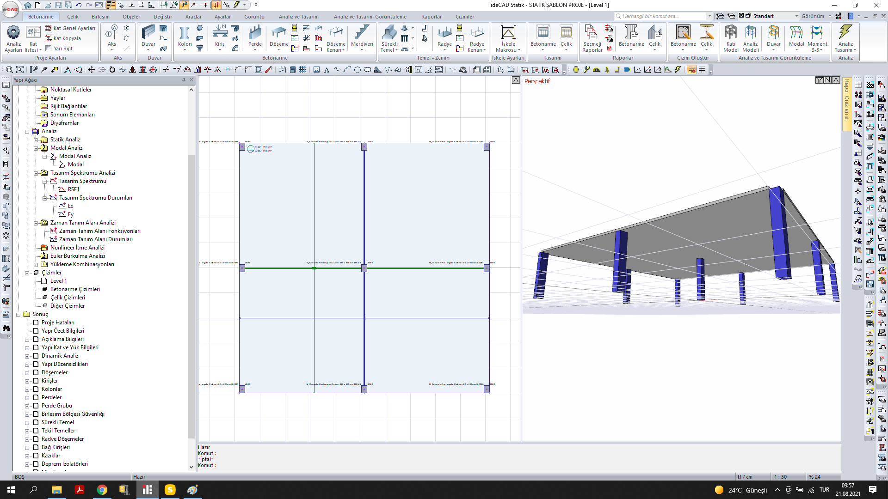The image size is (888, 499).
Task: Open the Standart layer dropdown
Action: click(x=796, y=16)
